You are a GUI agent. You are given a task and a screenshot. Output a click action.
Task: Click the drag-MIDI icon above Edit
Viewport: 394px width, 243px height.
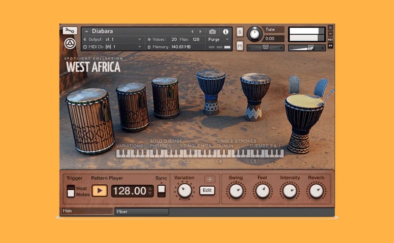coord(210,179)
